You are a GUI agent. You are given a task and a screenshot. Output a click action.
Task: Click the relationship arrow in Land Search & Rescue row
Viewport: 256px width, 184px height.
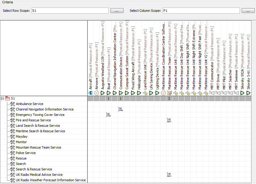(x=169, y=120)
